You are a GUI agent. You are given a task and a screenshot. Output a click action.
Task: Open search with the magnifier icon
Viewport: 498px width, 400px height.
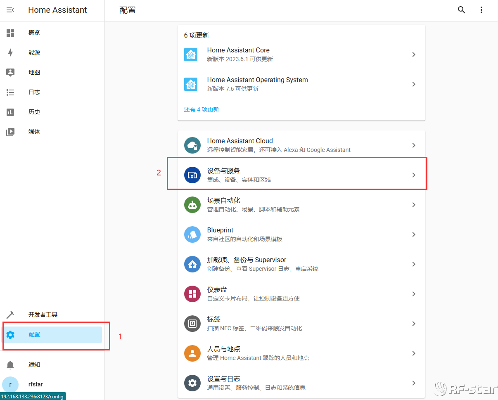(462, 10)
